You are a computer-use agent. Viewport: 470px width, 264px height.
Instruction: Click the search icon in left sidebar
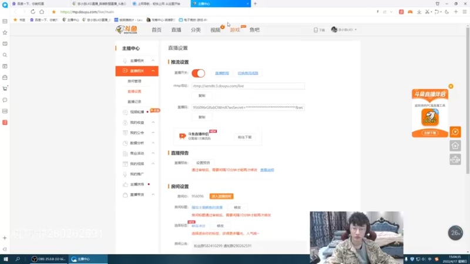tap(5, 55)
